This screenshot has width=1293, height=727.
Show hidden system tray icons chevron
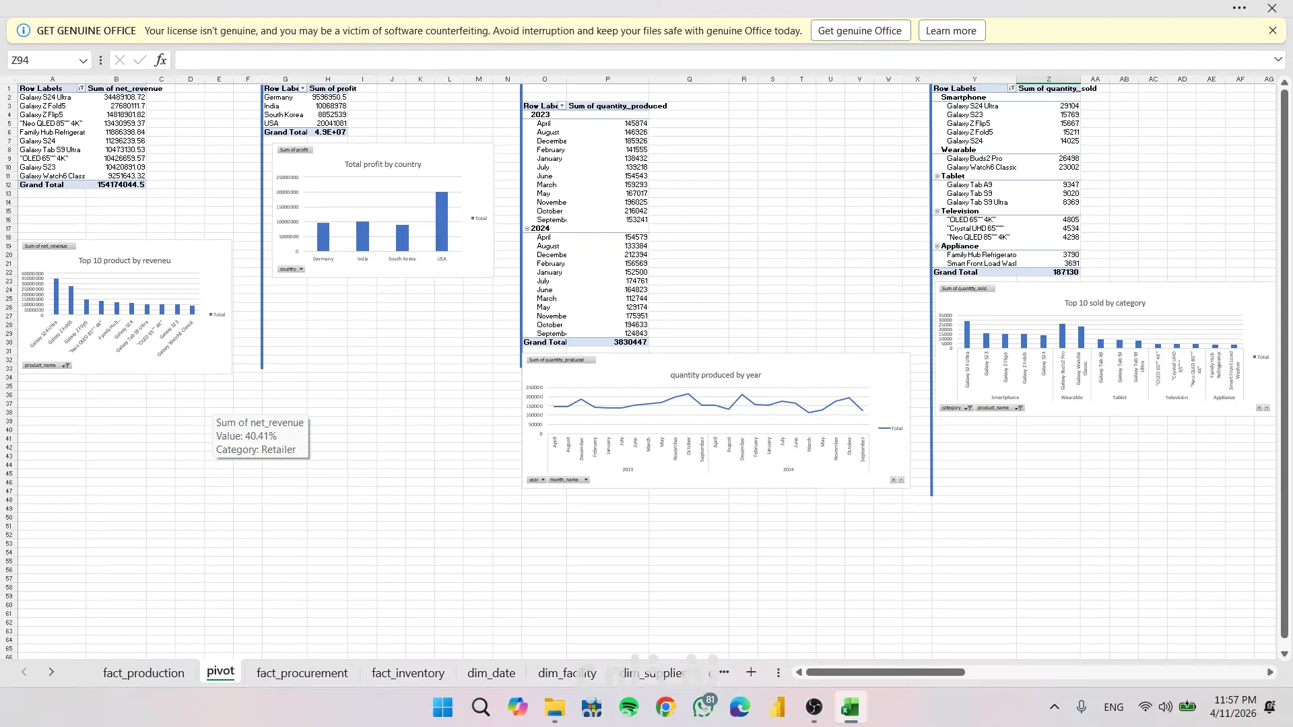pyautogui.click(x=1055, y=707)
